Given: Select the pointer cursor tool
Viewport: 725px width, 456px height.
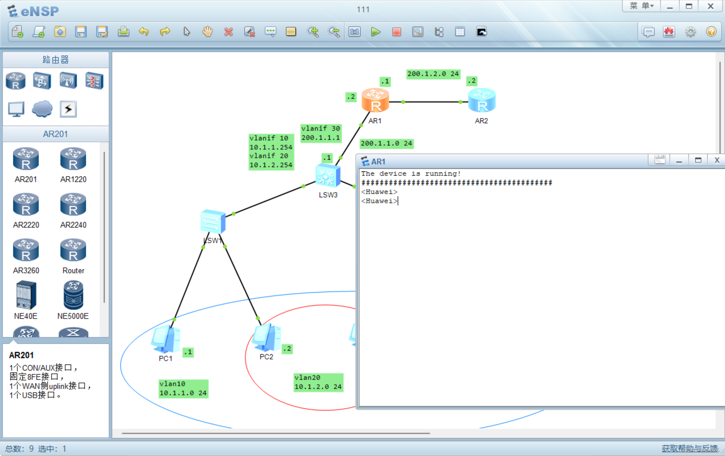Looking at the screenshot, I should [186, 32].
